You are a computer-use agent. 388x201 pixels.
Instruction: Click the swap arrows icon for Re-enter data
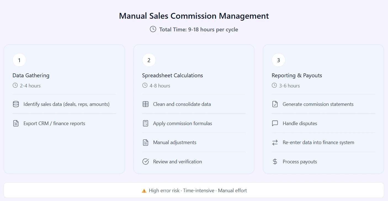(x=275, y=142)
